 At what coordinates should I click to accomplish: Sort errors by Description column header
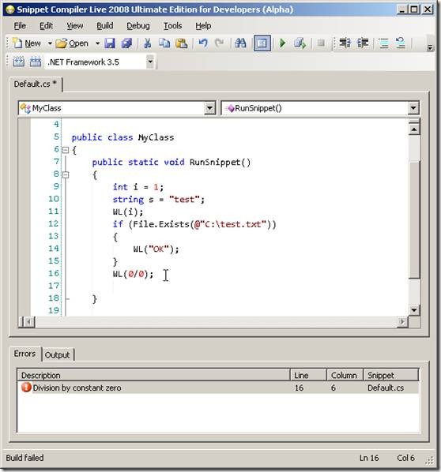[153, 376]
